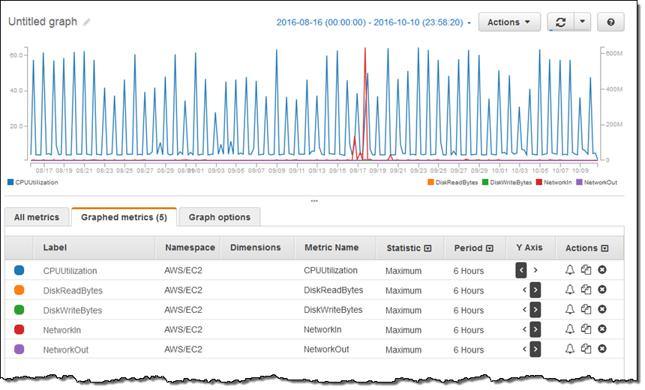Click the red NetworkIn color swatch
645x390 pixels.
19,329
